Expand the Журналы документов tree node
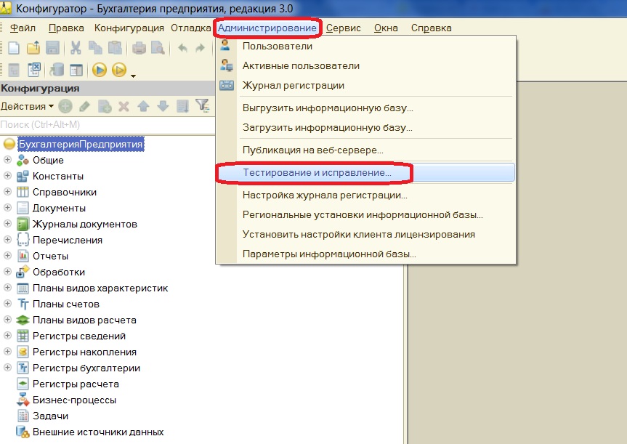 [x=7, y=224]
